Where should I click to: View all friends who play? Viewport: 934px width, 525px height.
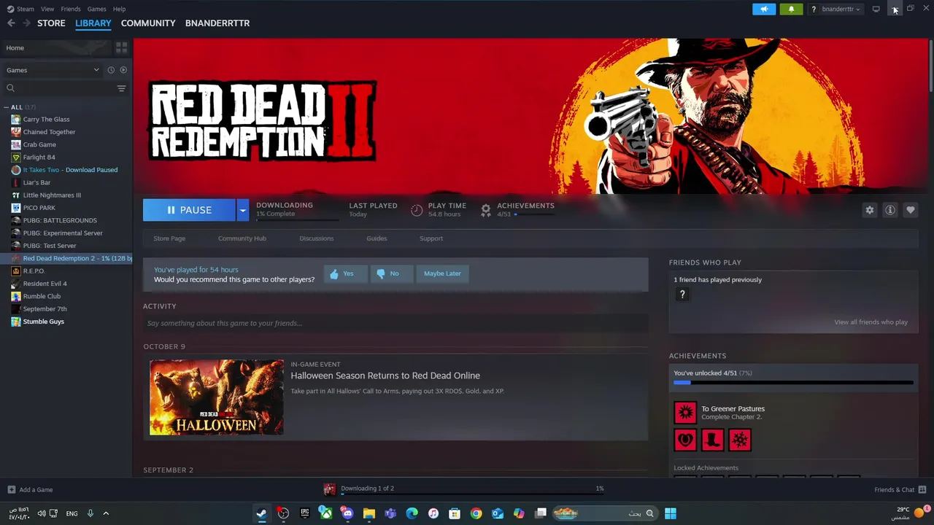871,322
